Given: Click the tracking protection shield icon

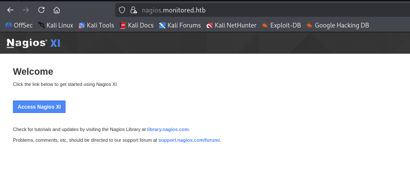Looking at the screenshot, I should click(x=122, y=10).
